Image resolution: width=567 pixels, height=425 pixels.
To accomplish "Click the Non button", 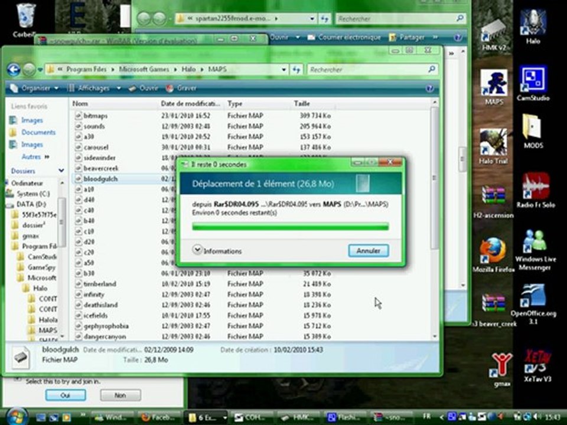I will pos(120,395).
